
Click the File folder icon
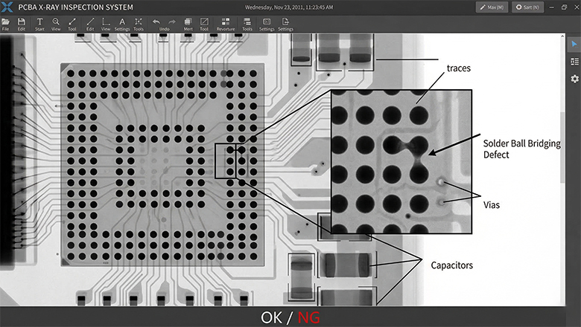point(6,22)
